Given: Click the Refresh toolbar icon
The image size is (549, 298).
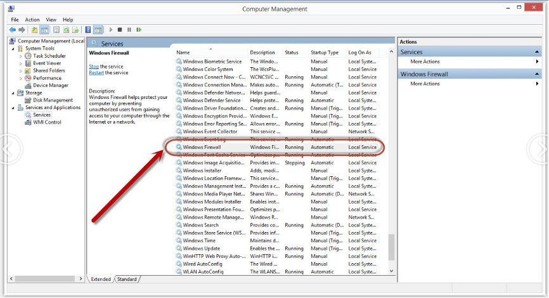Looking at the screenshot, I should tap(66, 30).
